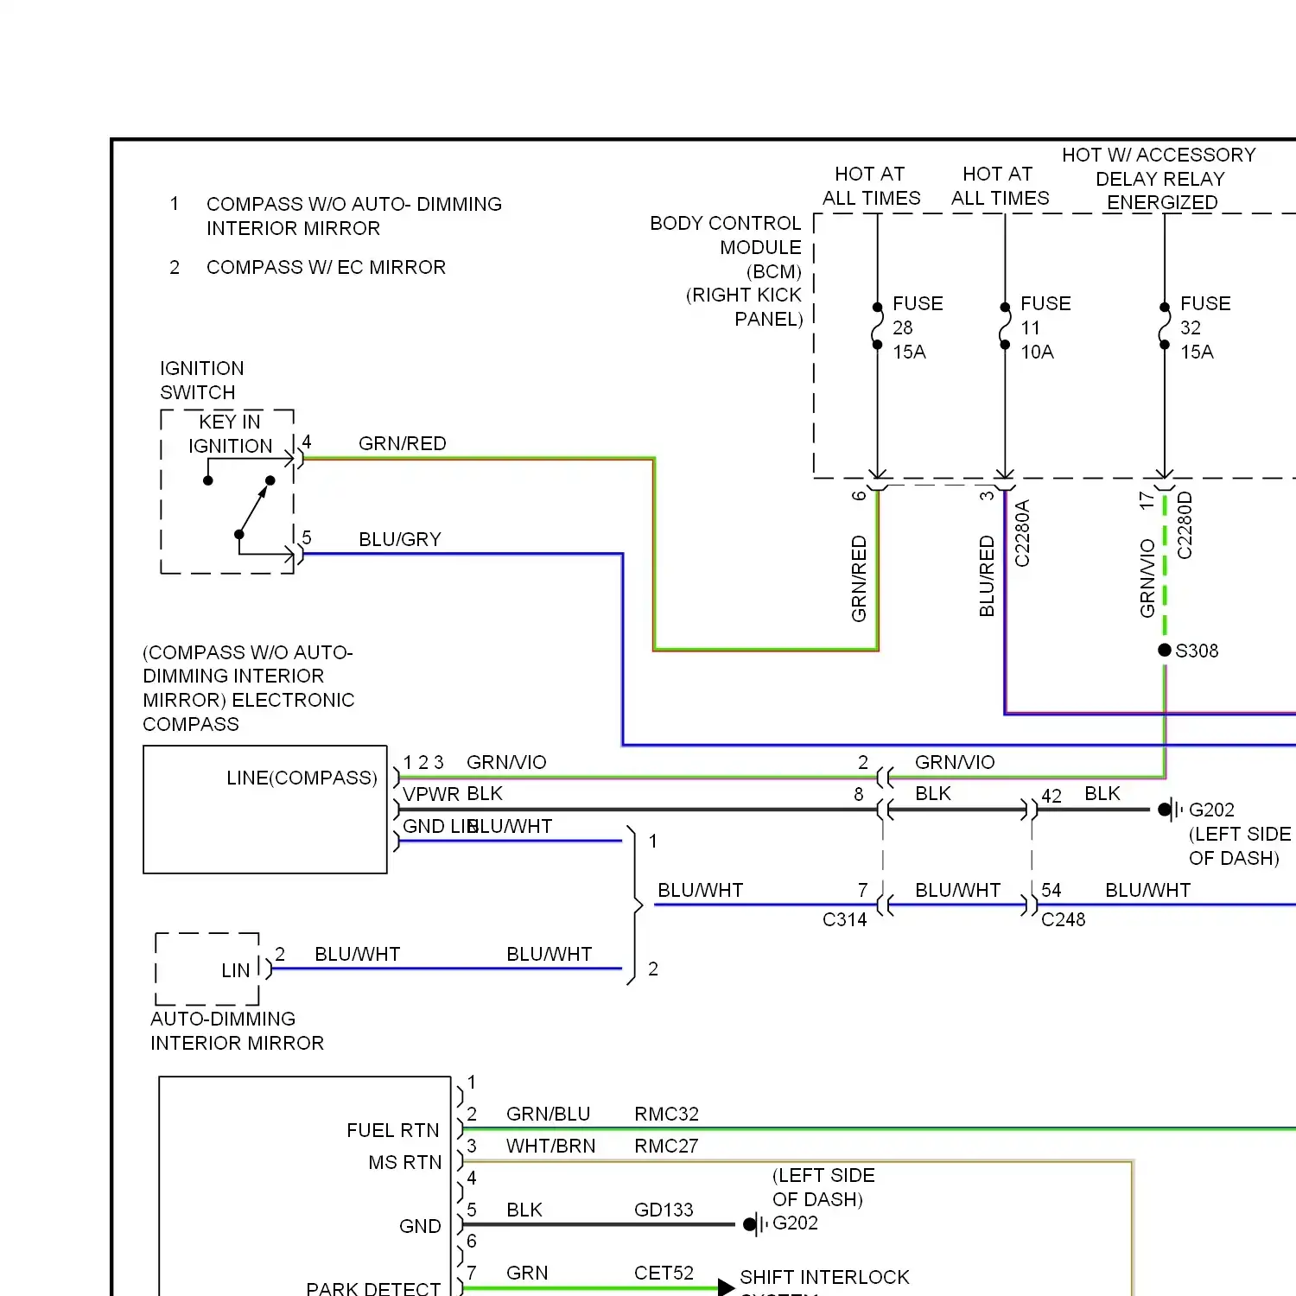Select the 'SHIFT INTERLOCK' reference text
Screen dimensions: 1296x1296
(x=824, y=1277)
